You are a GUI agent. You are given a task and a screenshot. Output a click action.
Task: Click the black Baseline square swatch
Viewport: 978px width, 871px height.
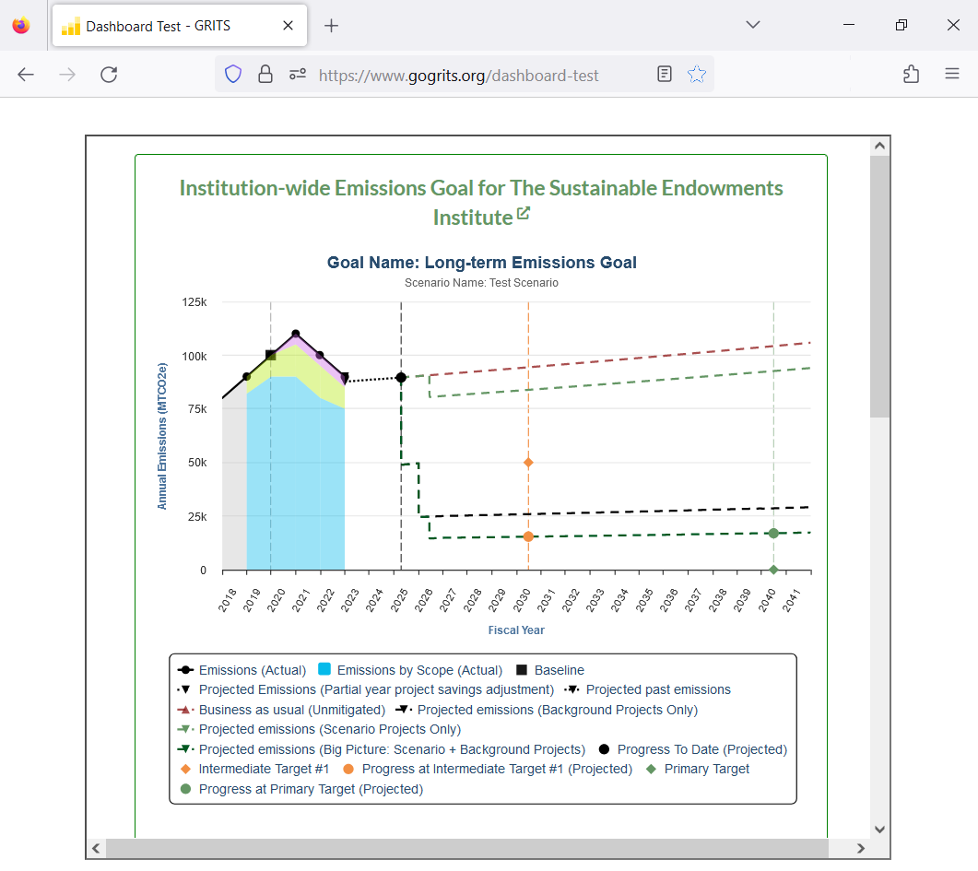coord(522,670)
